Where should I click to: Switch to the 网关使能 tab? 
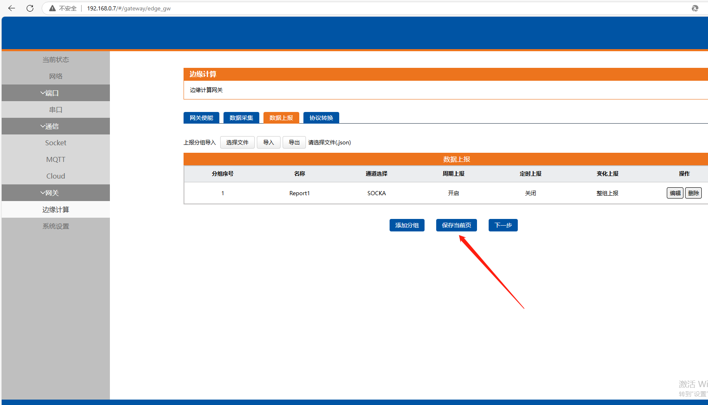coord(201,118)
